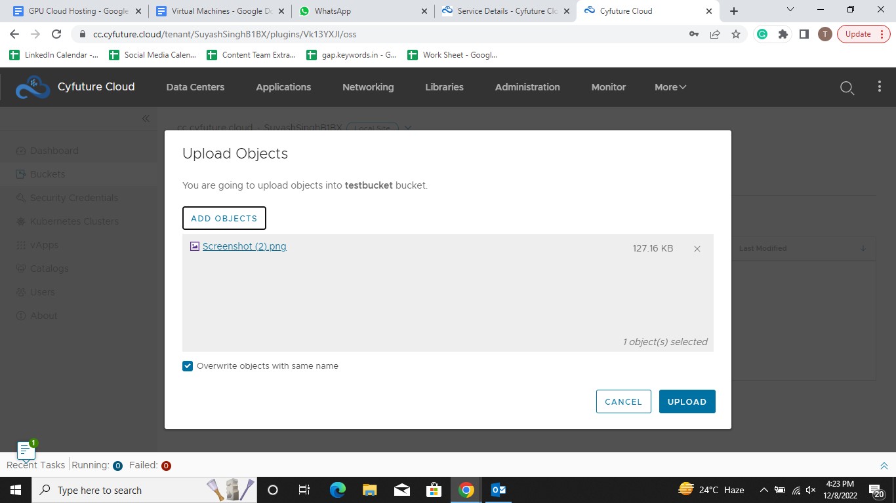This screenshot has height=503, width=896.
Task: Open the Screenshot (2).png file link
Action: 244,246
